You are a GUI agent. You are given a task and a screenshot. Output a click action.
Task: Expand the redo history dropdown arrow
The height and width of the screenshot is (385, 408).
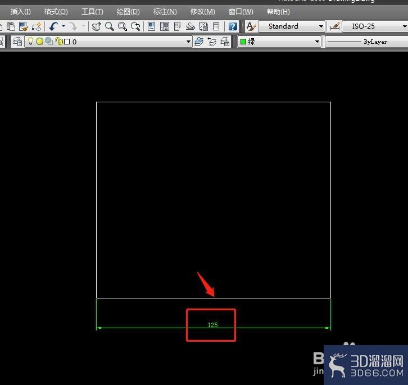coord(84,26)
